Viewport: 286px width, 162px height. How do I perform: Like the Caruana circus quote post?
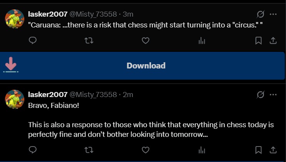click(x=145, y=41)
